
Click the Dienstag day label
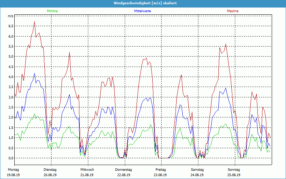[x=50, y=170]
